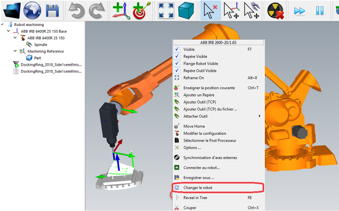Collapse ABB IRB 6400R 25 150 Base node
The height and width of the screenshot is (211, 339).
point(8,31)
